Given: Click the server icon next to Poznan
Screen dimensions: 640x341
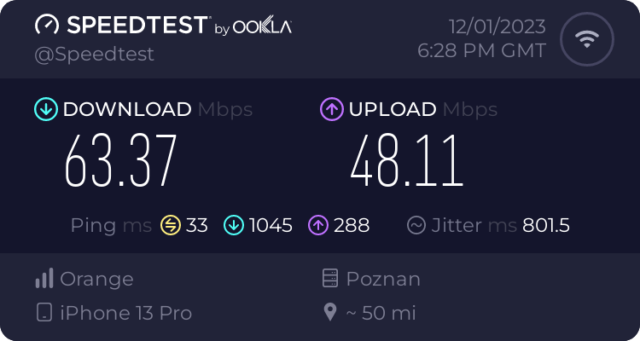Looking at the screenshot, I should coord(330,279).
